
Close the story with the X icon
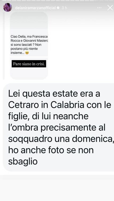click(110, 8)
